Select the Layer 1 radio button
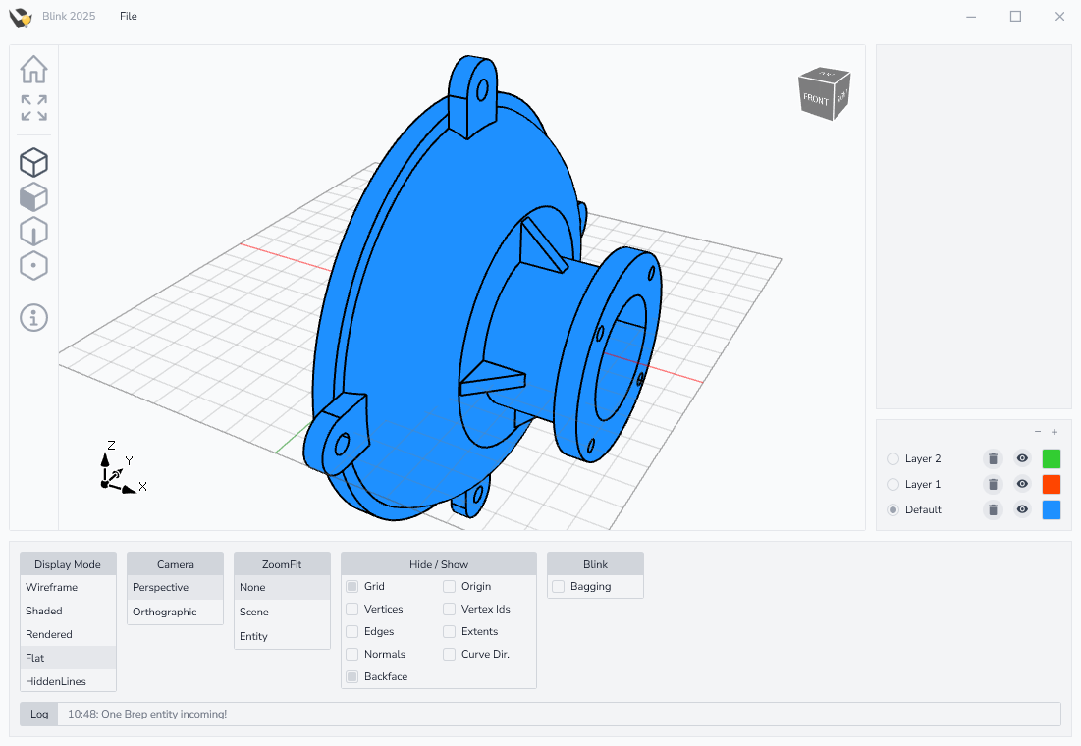The width and height of the screenshot is (1081, 746). coord(892,484)
